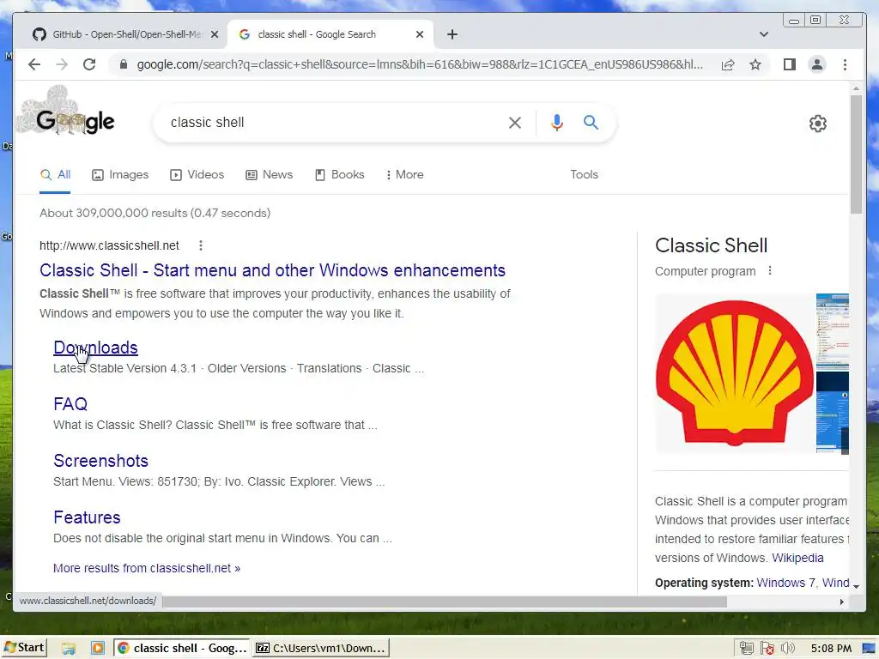This screenshot has width=879, height=659.
Task: Open a new tab with the plus button
Action: 452,34
